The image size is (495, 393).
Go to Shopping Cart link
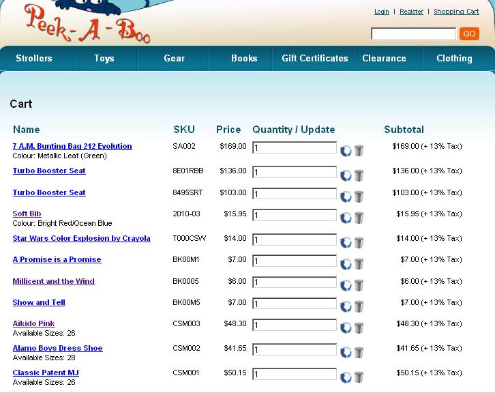tap(456, 12)
